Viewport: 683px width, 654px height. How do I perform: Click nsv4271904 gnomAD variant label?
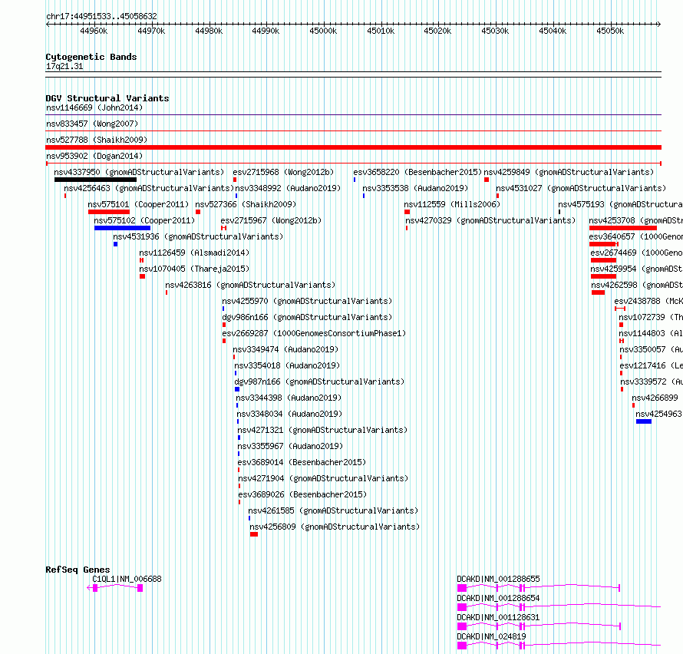324,478
